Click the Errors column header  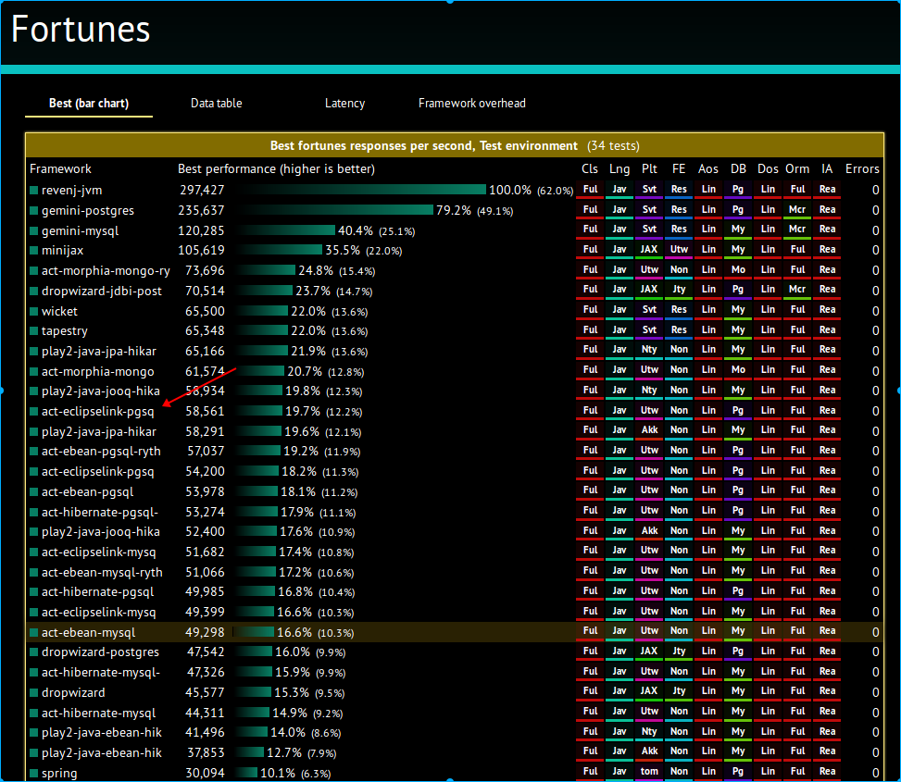[862, 168]
